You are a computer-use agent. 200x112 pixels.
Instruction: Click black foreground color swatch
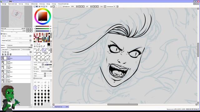49,44
